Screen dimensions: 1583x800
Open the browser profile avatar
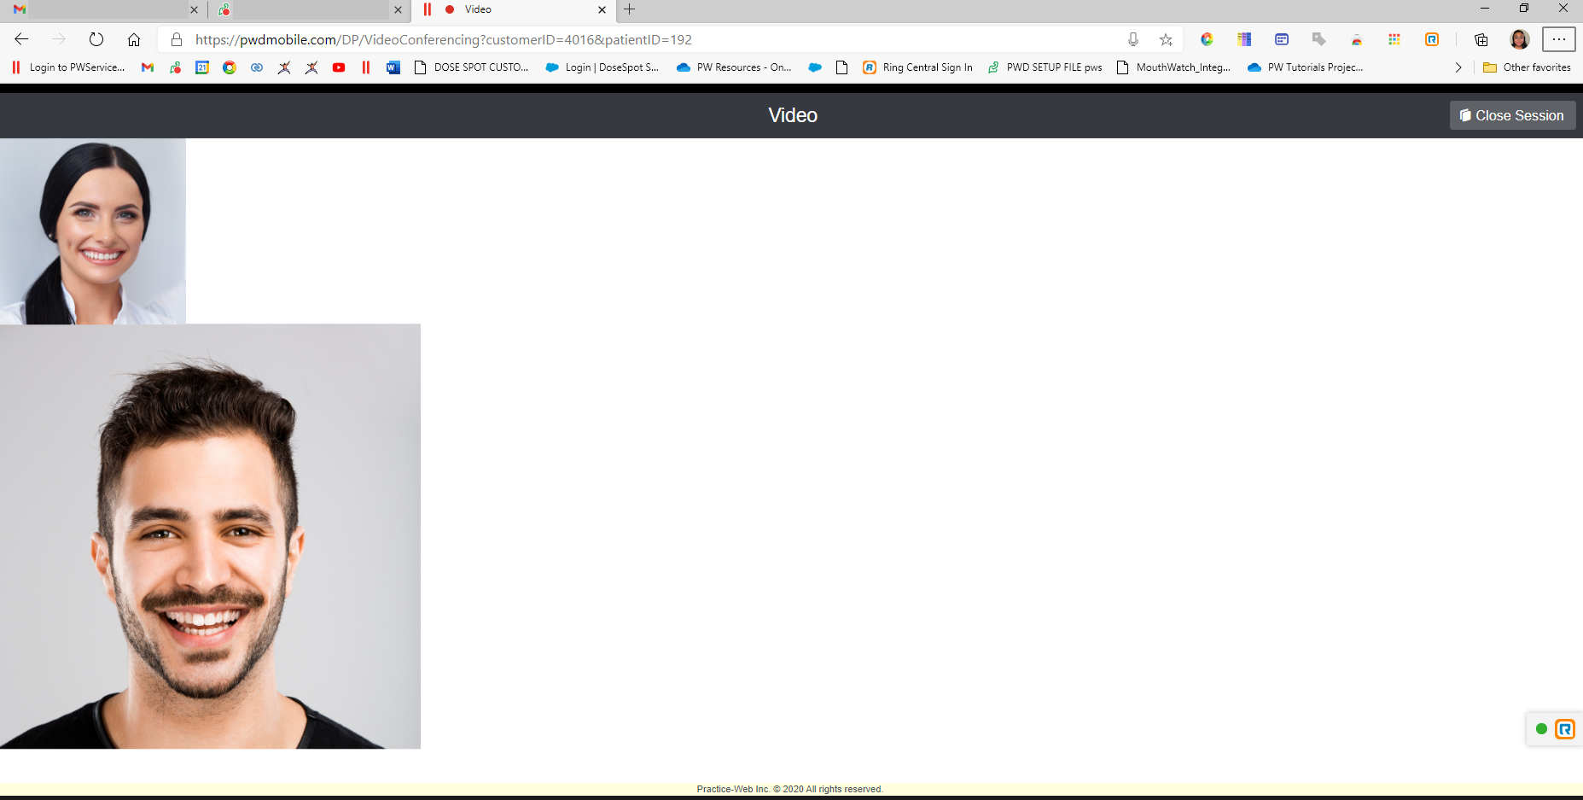[1520, 39]
